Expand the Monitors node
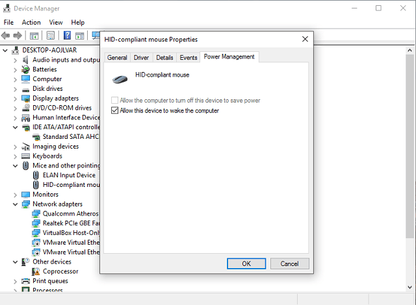This screenshot has height=305, width=416. click(x=16, y=195)
